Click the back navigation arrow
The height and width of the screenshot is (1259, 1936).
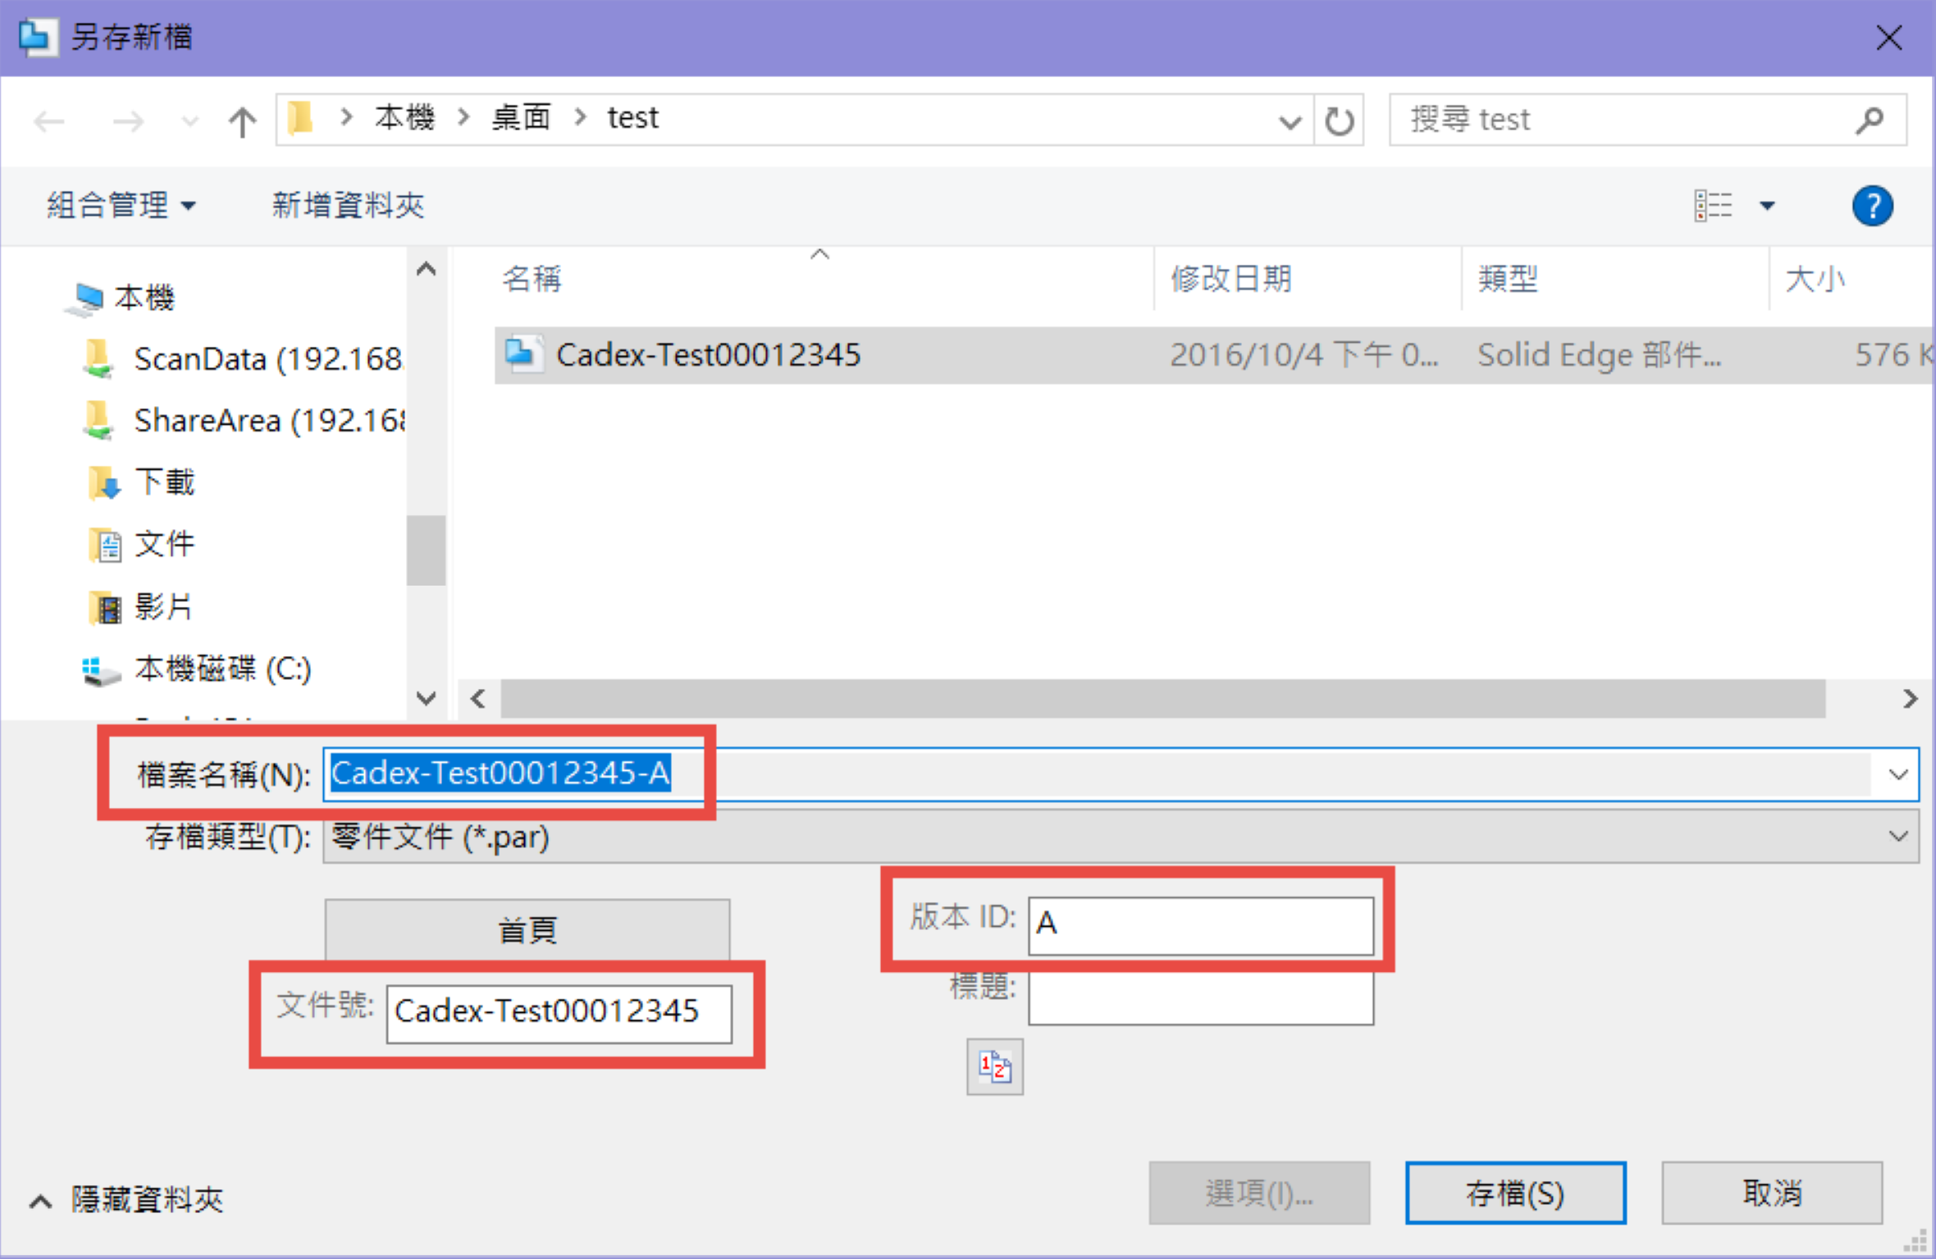pyautogui.click(x=49, y=121)
